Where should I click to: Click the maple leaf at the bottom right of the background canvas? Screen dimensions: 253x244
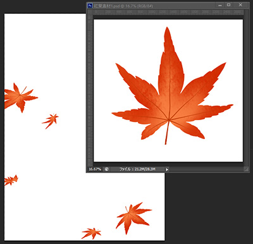pos(133,218)
